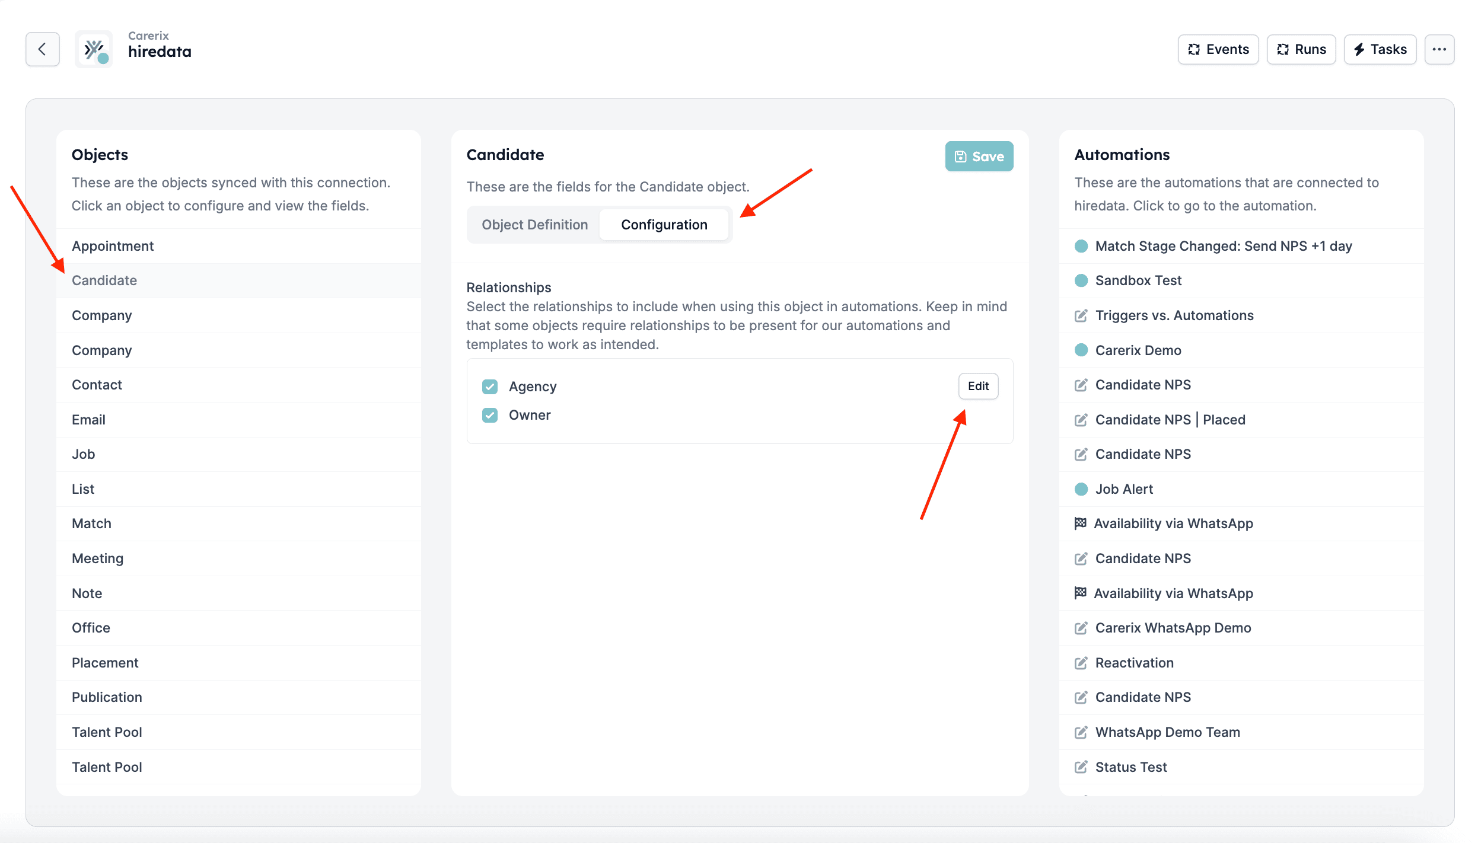This screenshot has width=1478, height=843.
Task: Click the active dot next to Job Alert
Action: tap(1081, 489)
